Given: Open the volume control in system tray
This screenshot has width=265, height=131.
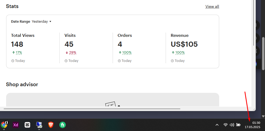Looking at the screenshot, I should click(232, 125).
